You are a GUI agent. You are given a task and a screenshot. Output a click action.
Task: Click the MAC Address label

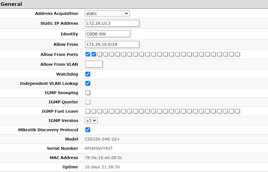tap(64, 158)
